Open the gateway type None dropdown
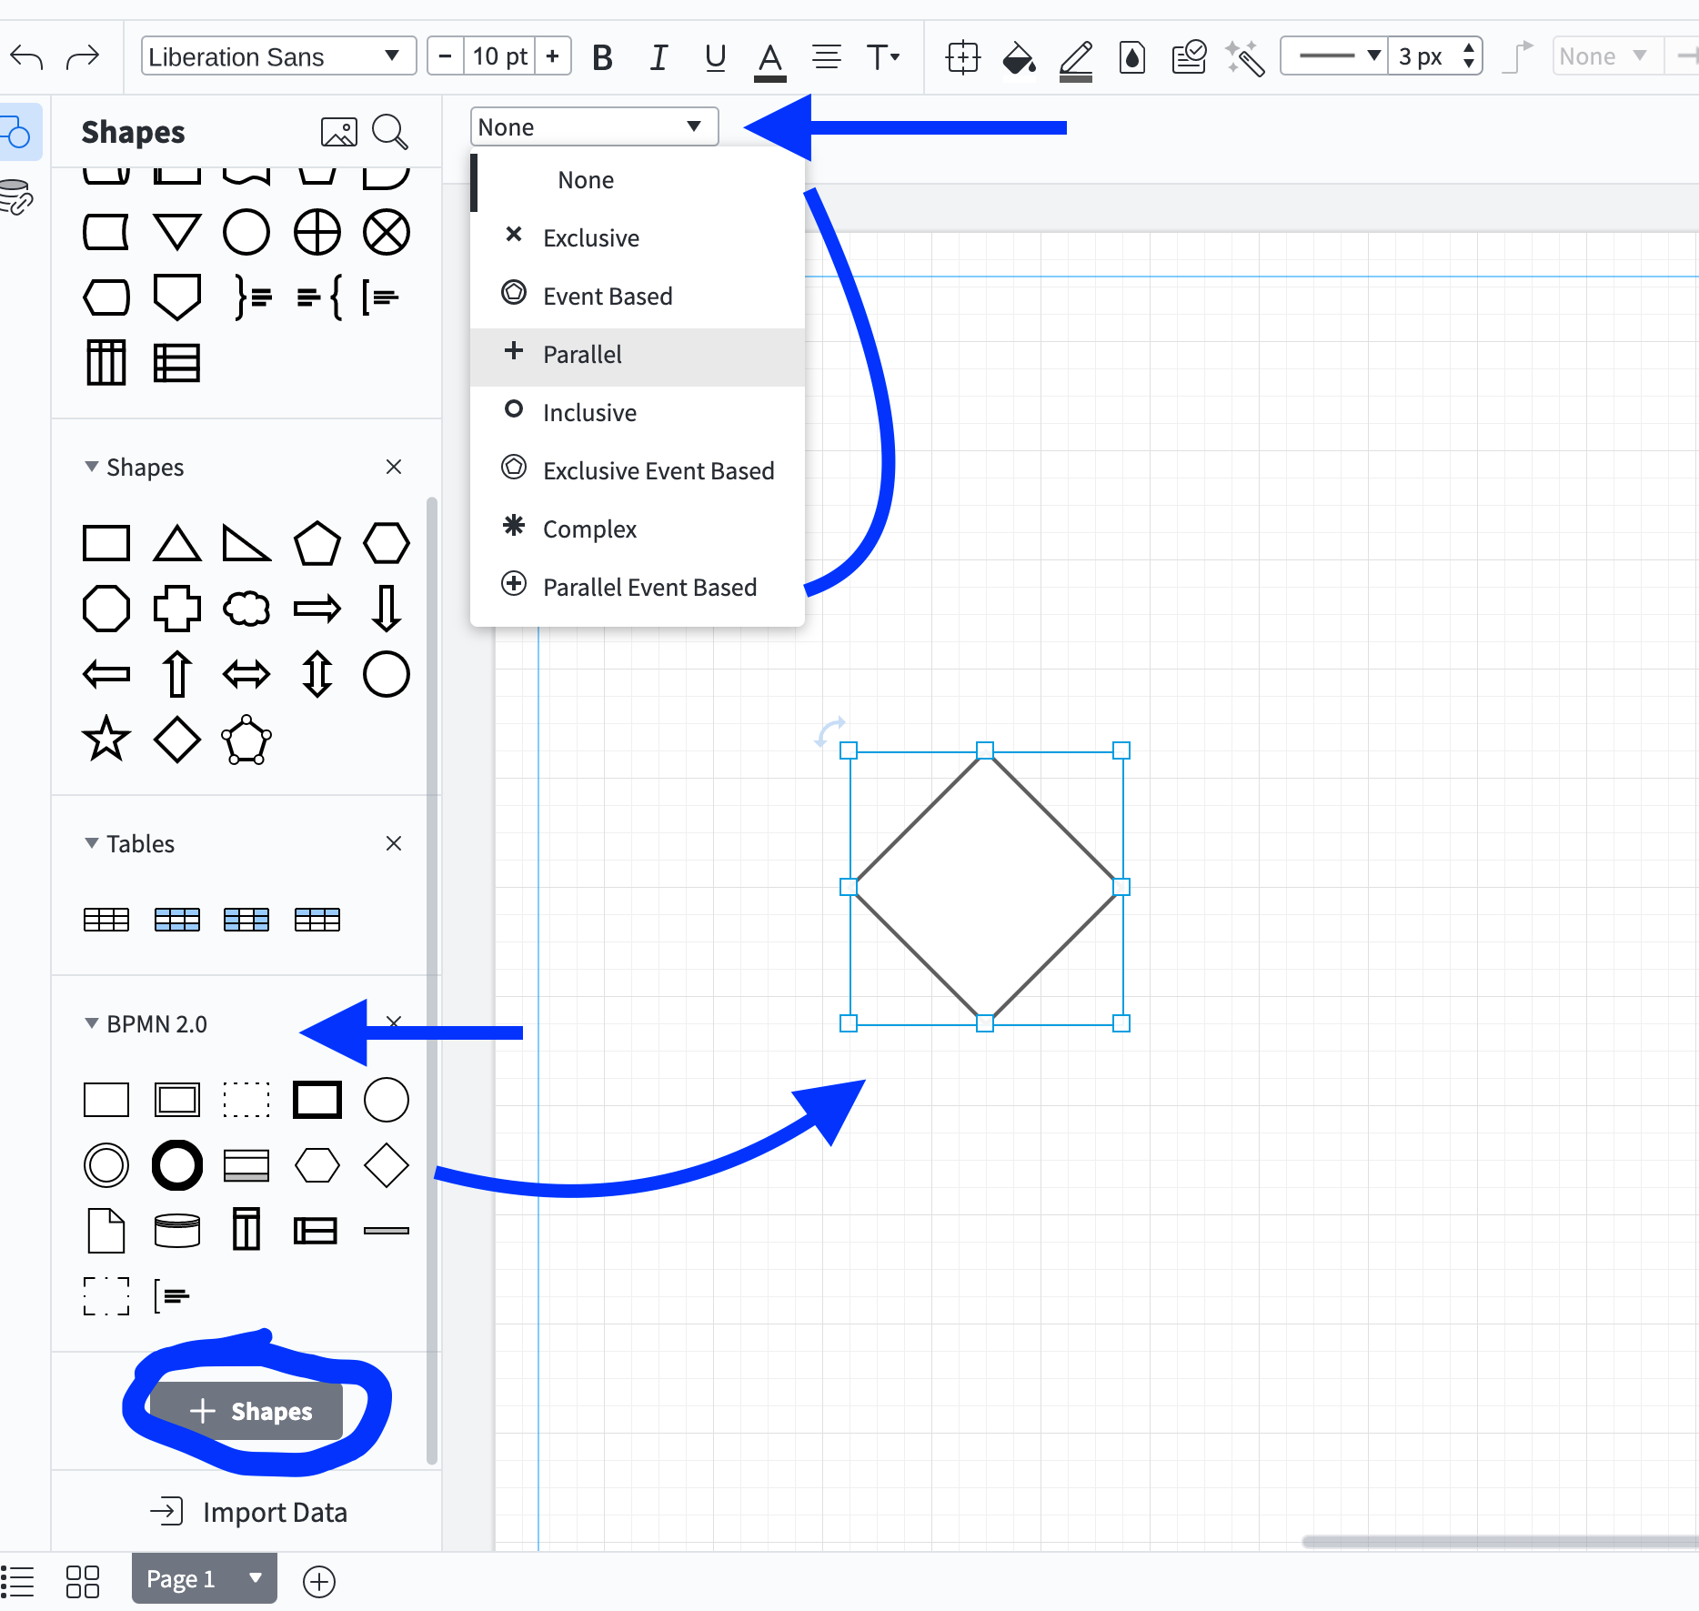1699x1611 pixels. click(594, 126)
